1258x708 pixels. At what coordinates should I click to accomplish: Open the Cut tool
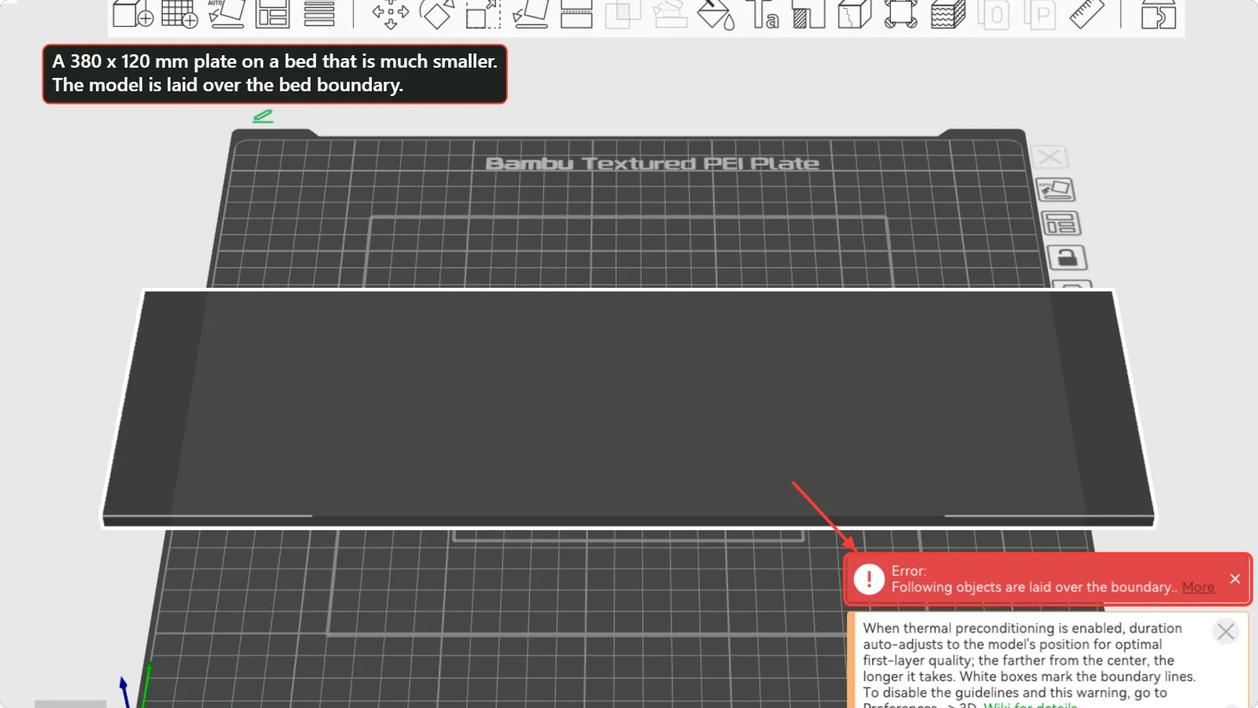(x=576, y=13)
